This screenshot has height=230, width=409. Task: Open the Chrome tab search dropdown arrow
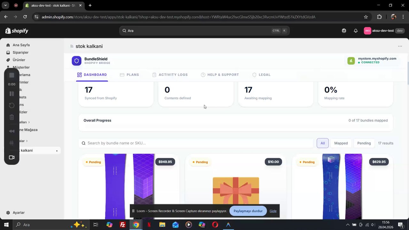[6, 5]
